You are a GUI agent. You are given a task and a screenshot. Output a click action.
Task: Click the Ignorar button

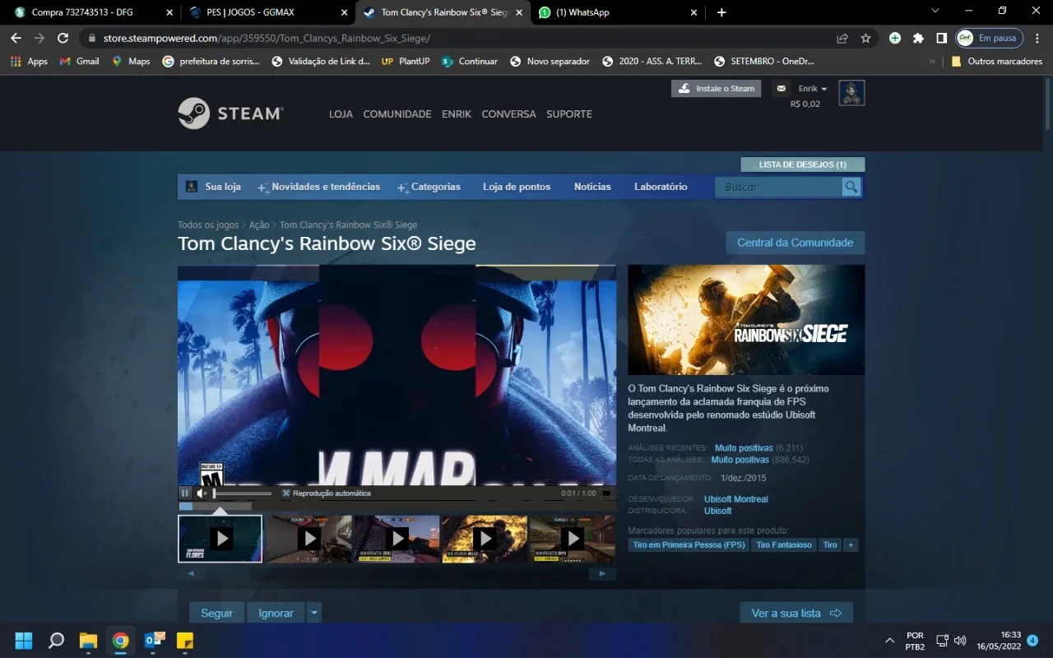(276, 613)
